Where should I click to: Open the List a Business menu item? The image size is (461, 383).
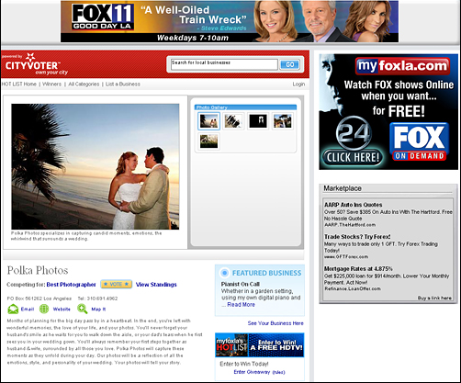tap(123, 84)
